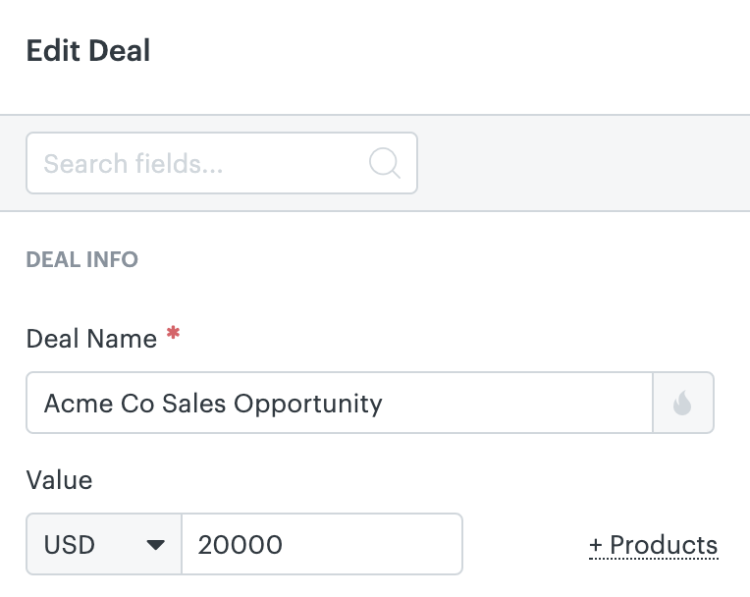Click into the Deal Name text field
This screenshot has height=597, width=750.
[340, 403]
